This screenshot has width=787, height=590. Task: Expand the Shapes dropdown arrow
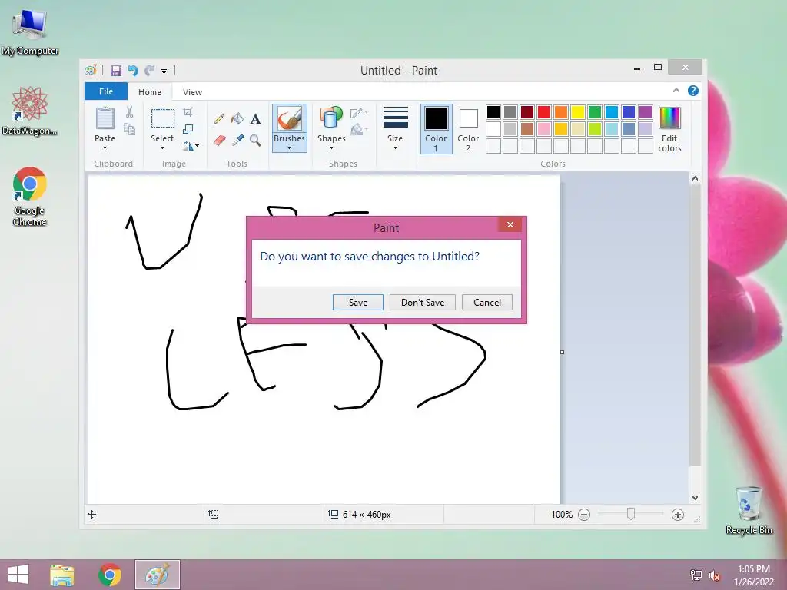[x=331, y=148]
